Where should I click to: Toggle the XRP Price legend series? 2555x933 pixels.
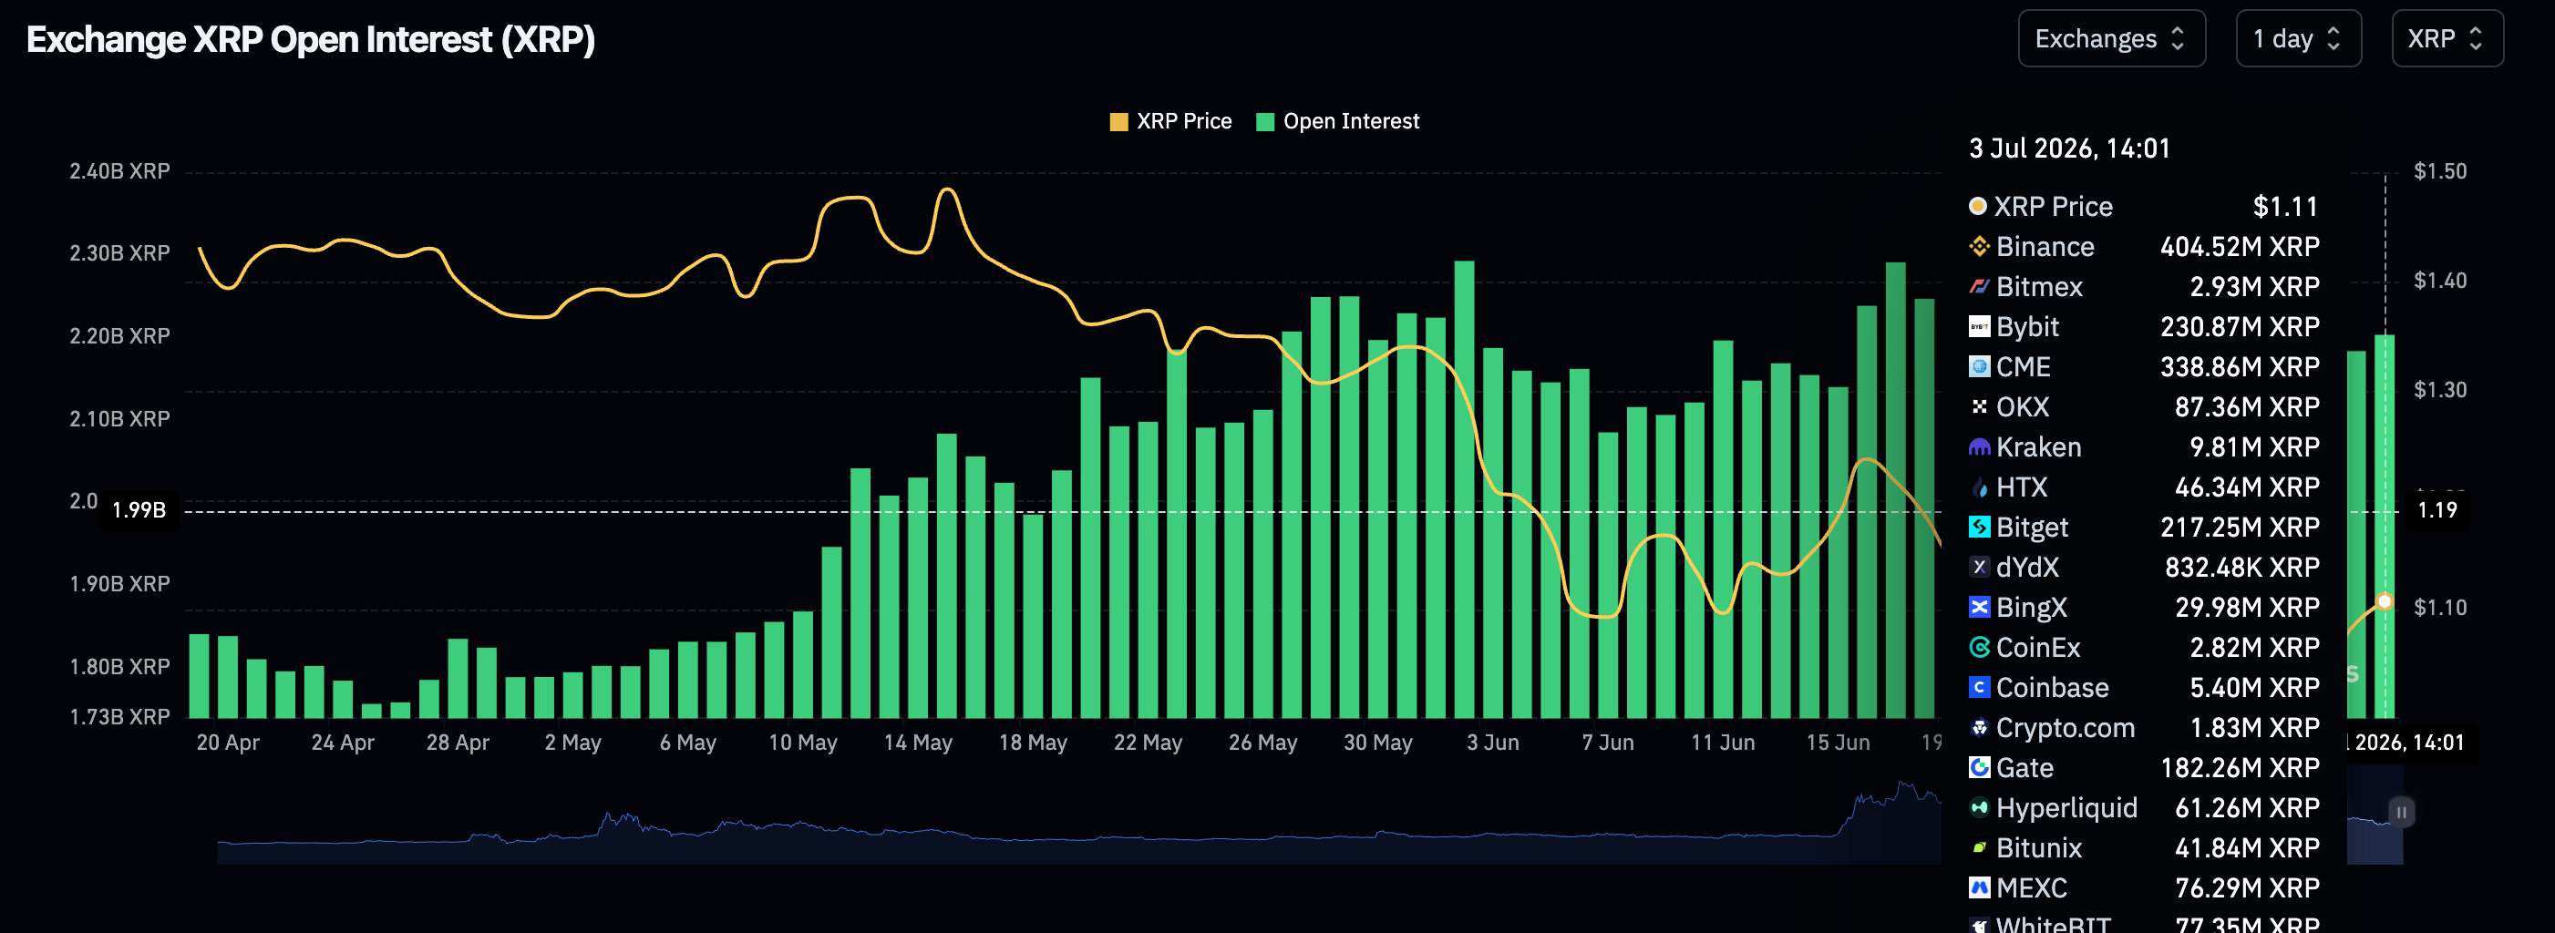pyautogui.click(x=1170, y=121)
